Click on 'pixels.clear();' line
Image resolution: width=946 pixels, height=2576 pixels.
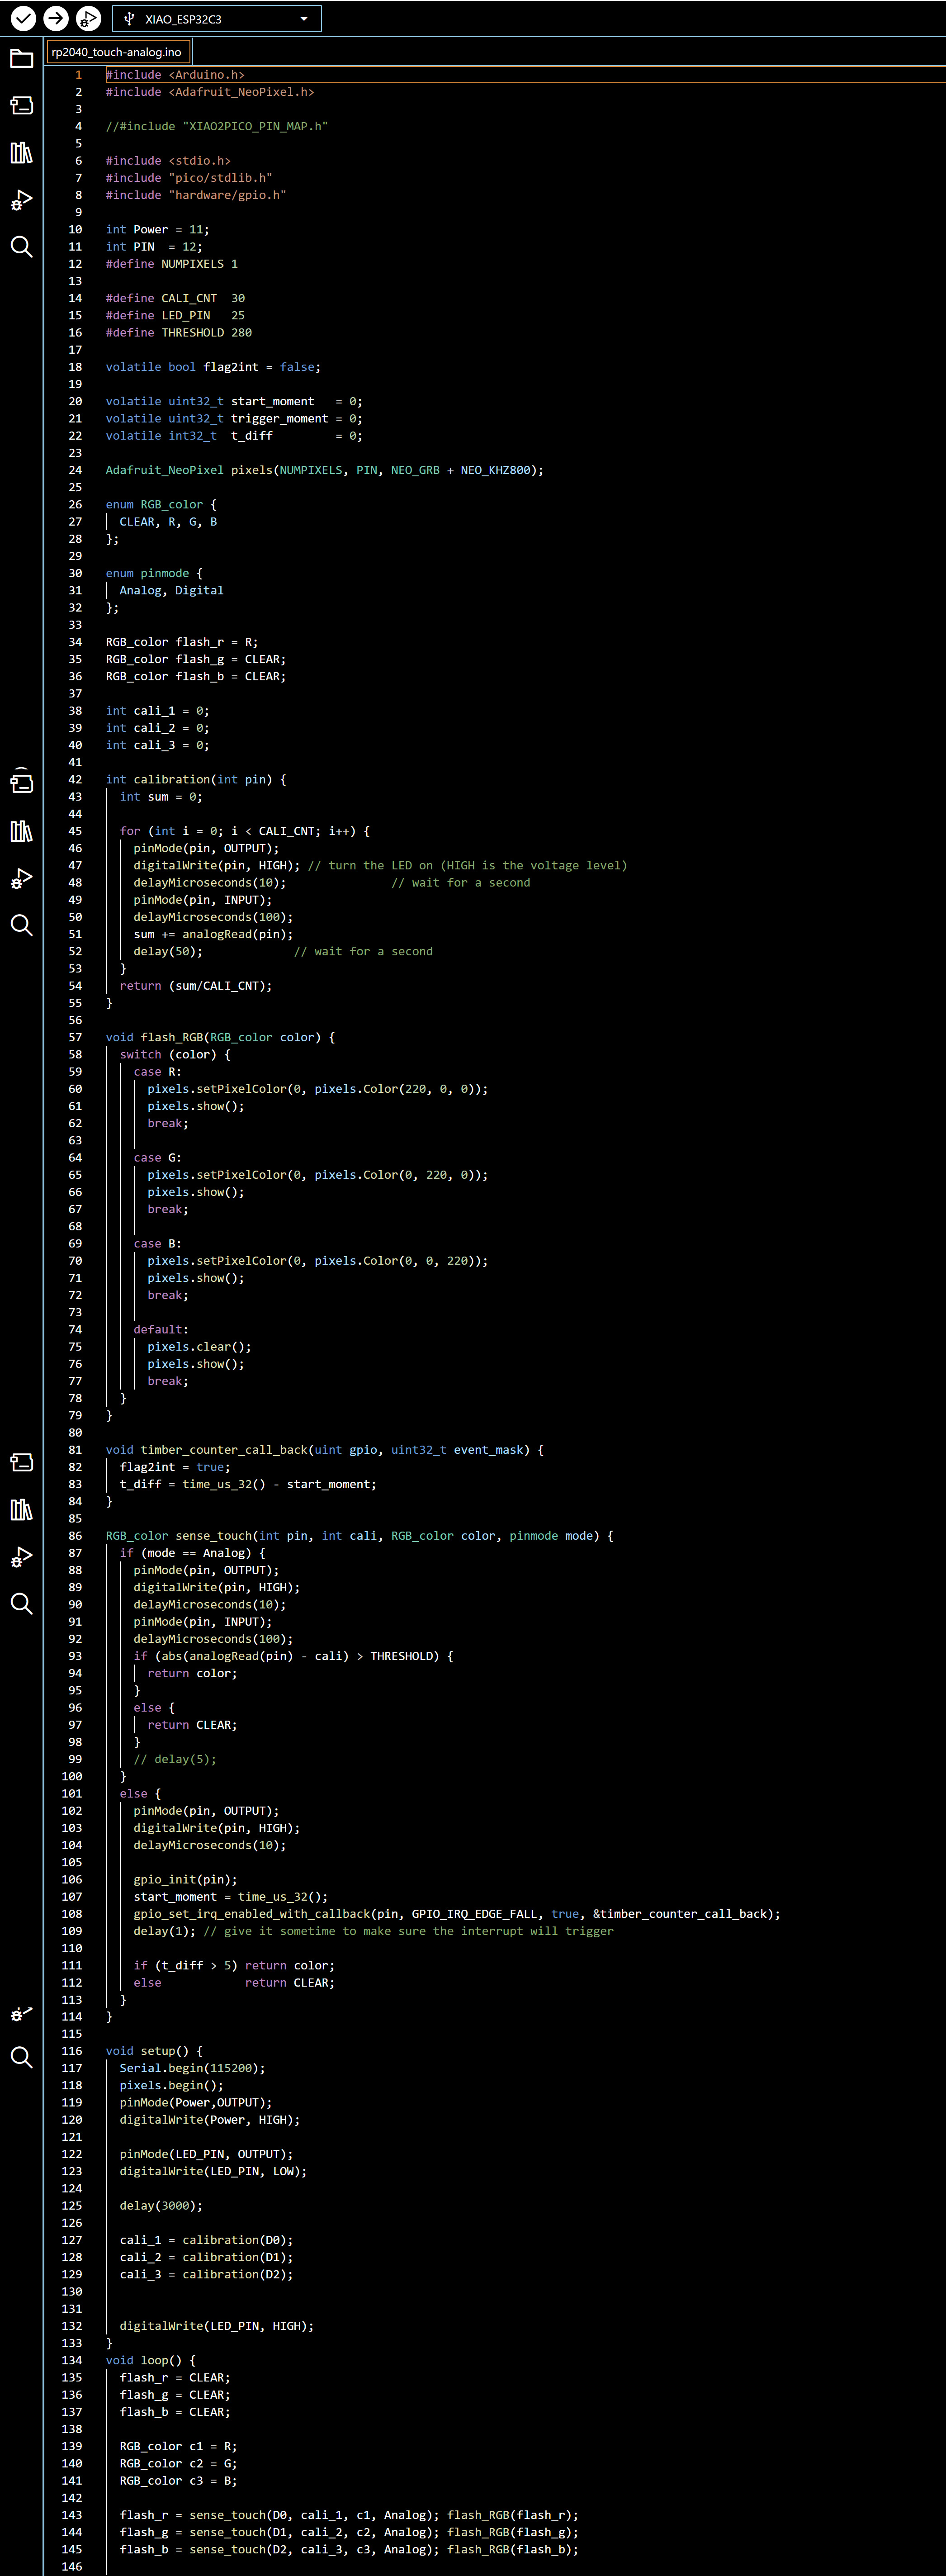(x=200, y=1347)
